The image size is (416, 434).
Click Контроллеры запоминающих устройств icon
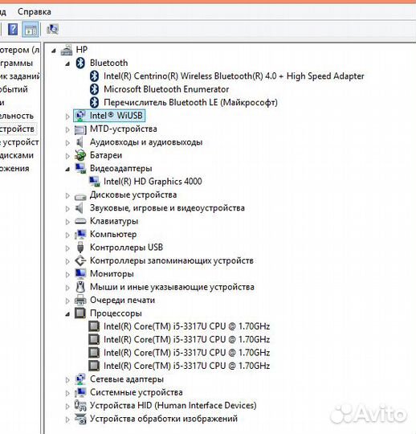(80, 260)
